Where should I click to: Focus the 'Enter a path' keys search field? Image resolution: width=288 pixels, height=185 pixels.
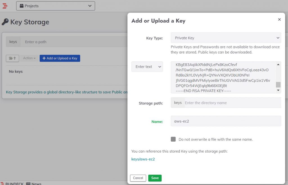click(73, 42)
